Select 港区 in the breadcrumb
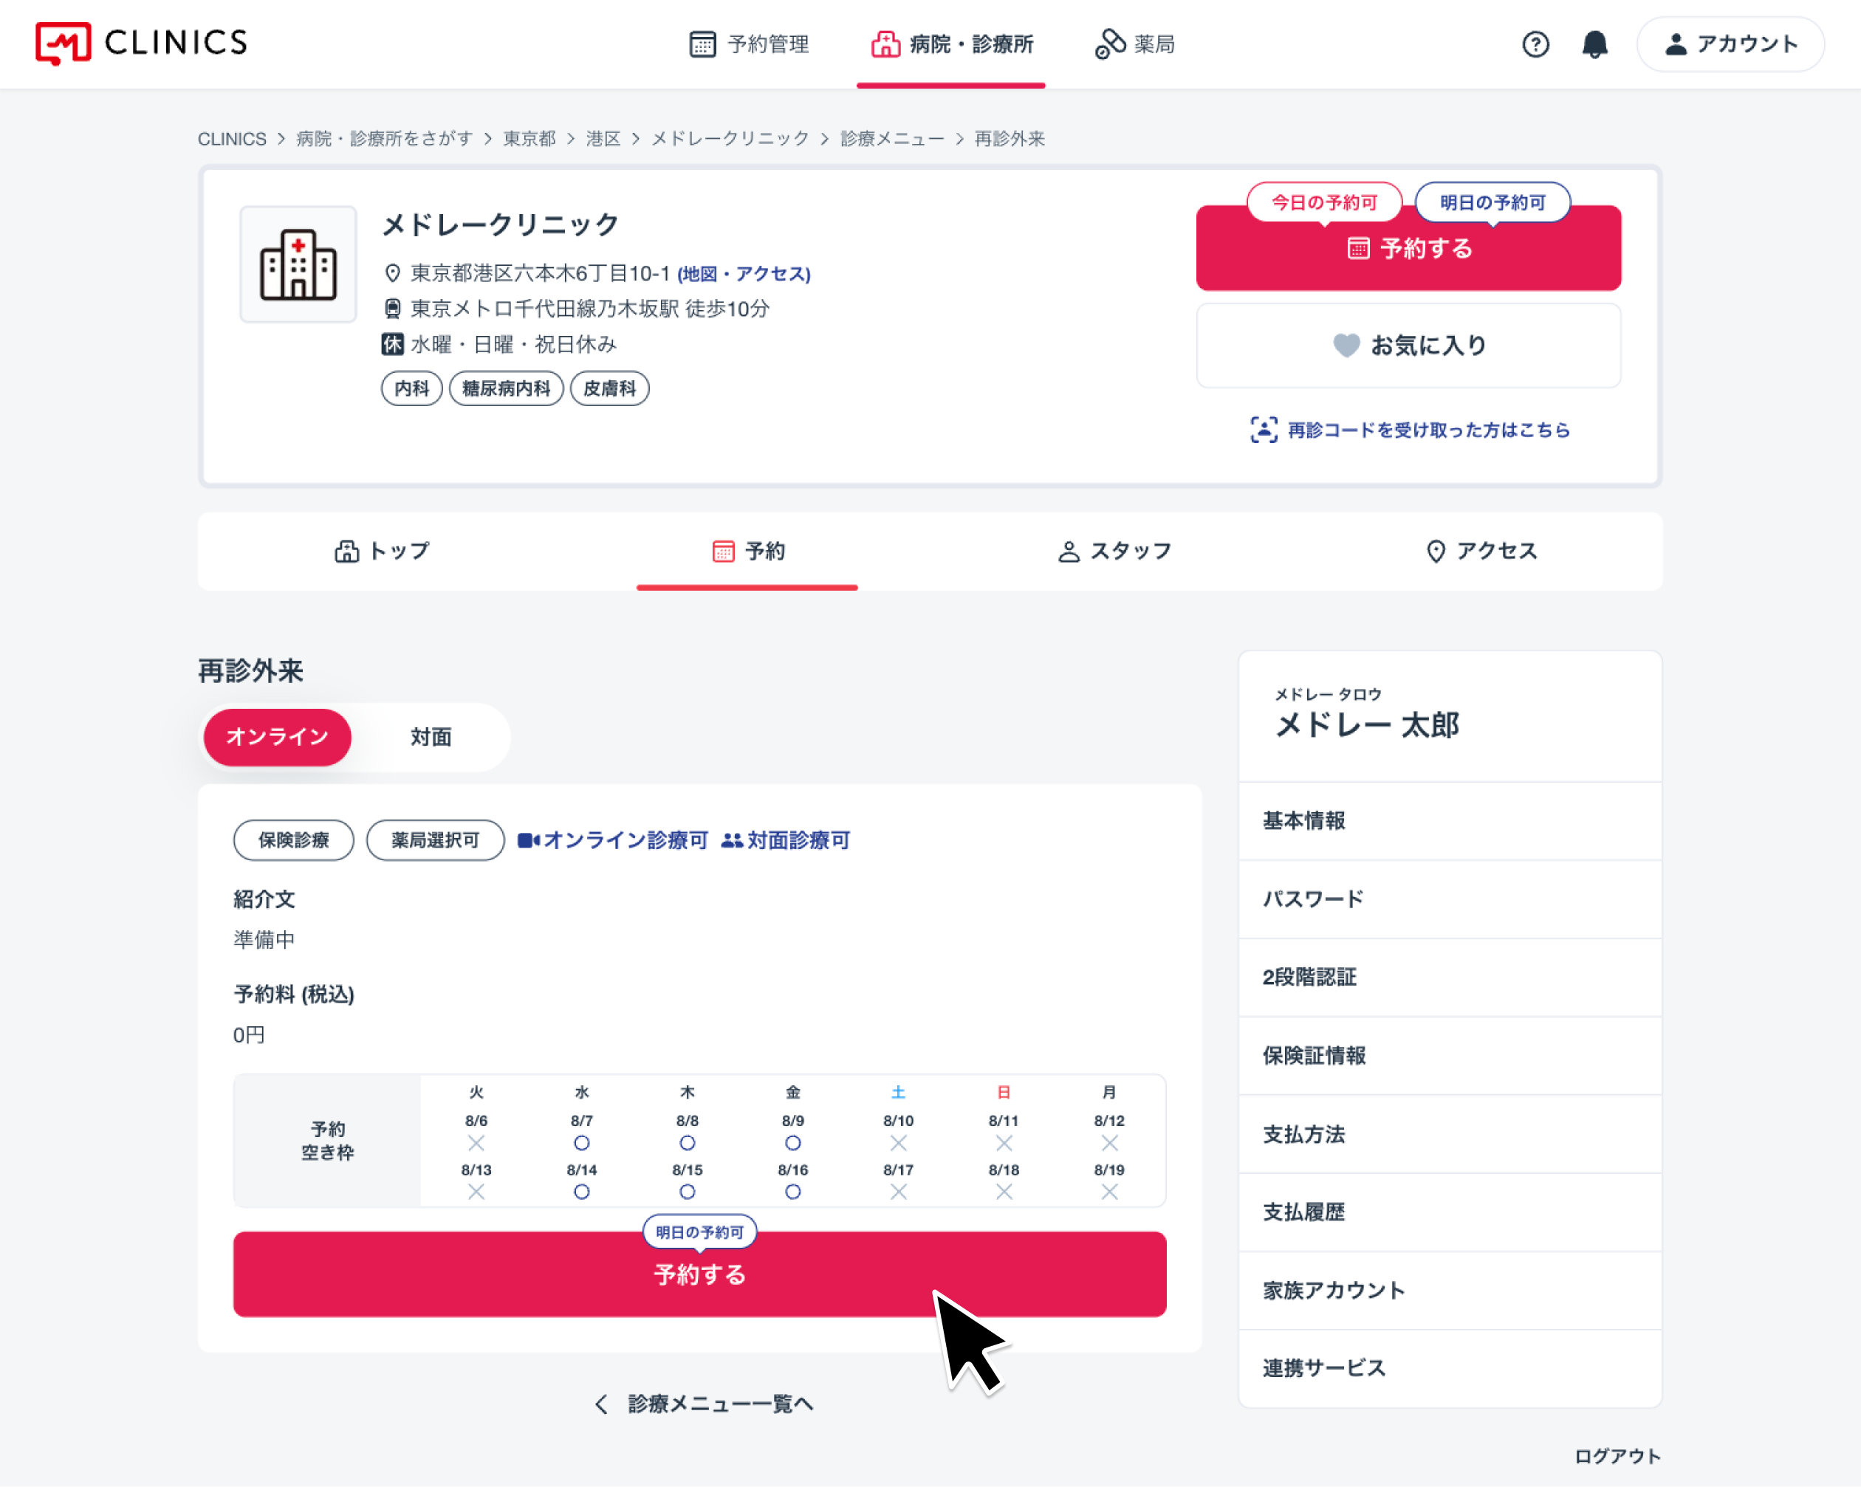The width and height of the screenshot is (1861, 1487). click(603, 139)
